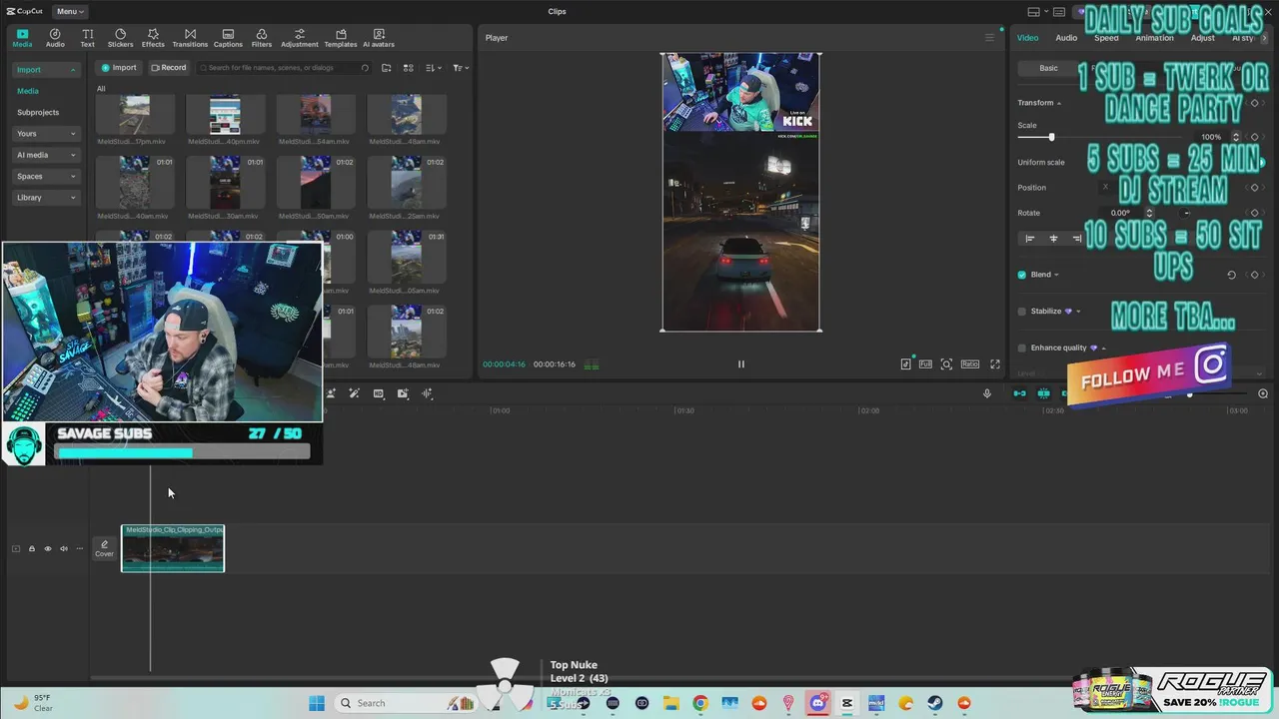Enable the Stabilize checkbox

pos(1021,312)
